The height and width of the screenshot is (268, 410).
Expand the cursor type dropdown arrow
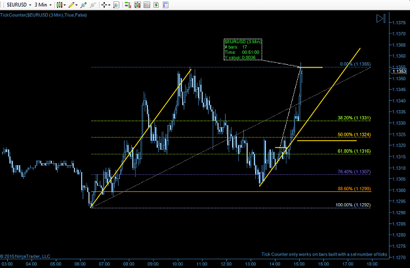pos(110,5)
